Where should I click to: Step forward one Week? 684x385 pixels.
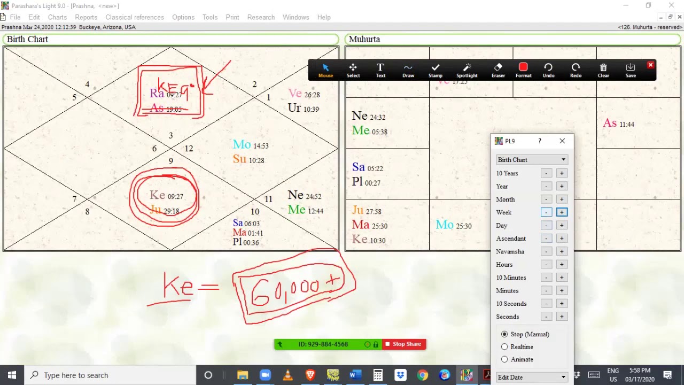562,212
